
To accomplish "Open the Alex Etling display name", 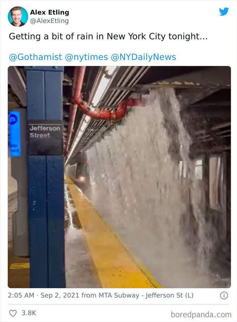I will point(50,12).
